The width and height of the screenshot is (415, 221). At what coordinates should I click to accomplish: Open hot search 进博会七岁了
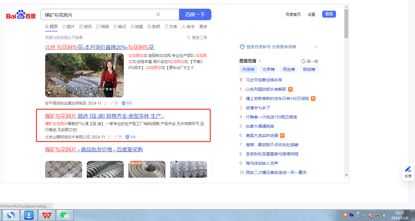pyautogui.click(x=258, y=108)
